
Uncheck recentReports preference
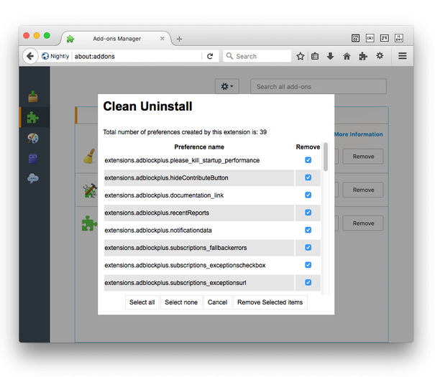pyautogui.click(x=308, y=212)
